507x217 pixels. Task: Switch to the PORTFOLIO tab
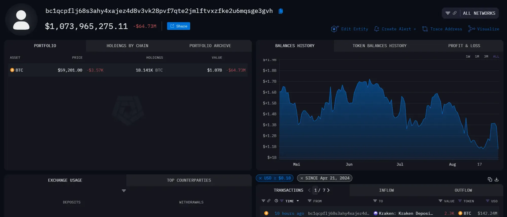point(45,46)
